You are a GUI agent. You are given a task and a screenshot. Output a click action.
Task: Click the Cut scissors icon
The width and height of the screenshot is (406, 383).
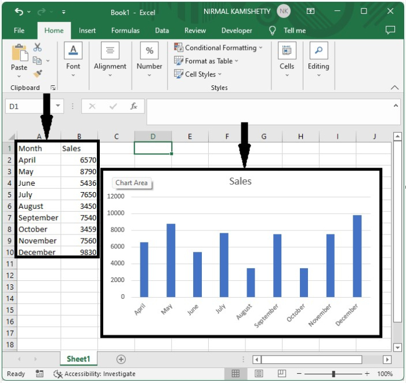38,47
